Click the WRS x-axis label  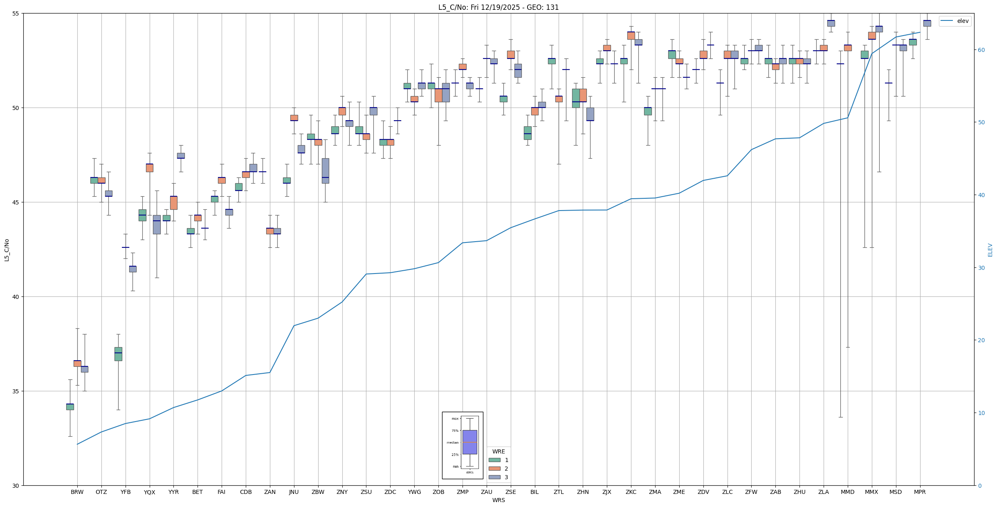click(x=498, y=500)
